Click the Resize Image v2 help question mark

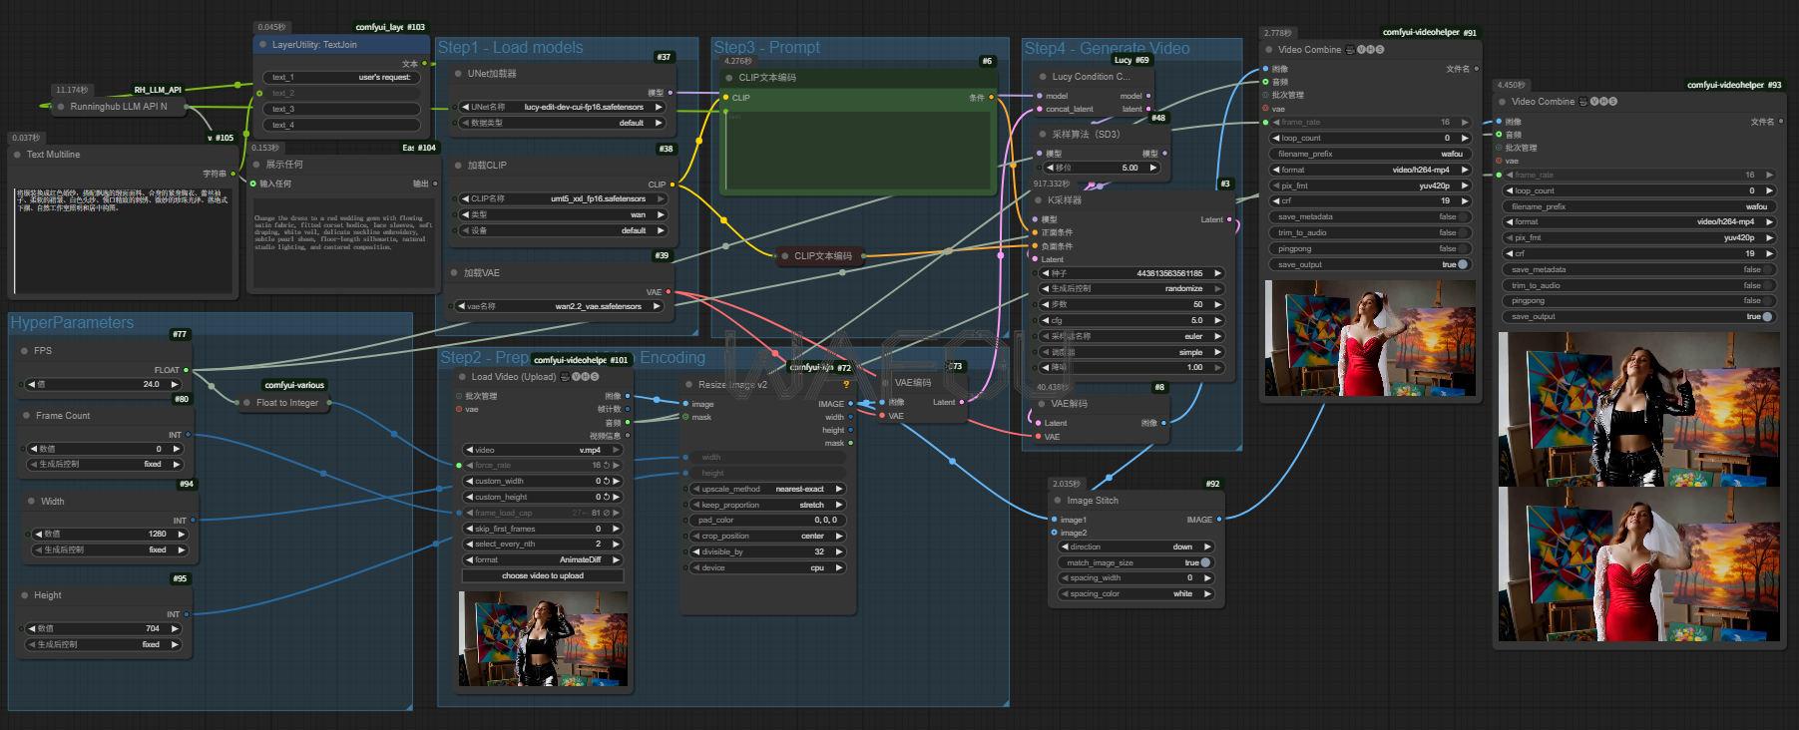pos(846,384)
